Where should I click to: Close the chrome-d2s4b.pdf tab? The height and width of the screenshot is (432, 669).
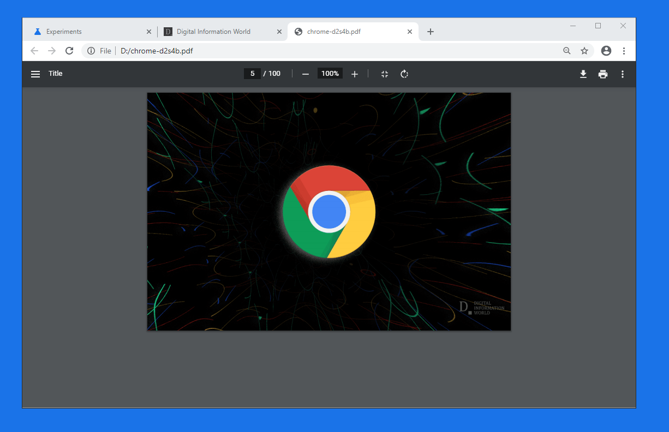point(410,32)
